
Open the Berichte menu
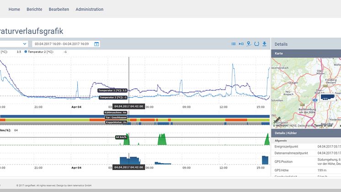coord(34,9)
